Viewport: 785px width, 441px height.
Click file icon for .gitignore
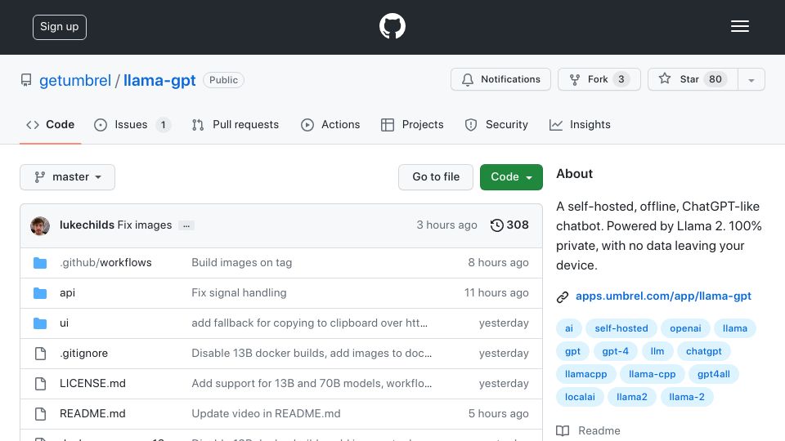[41, 354]
